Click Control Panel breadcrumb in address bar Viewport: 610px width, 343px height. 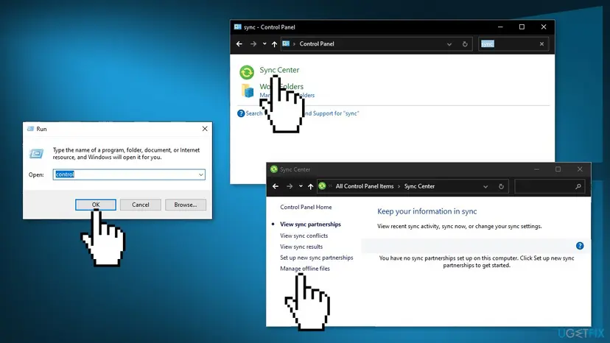pos(317,44)
